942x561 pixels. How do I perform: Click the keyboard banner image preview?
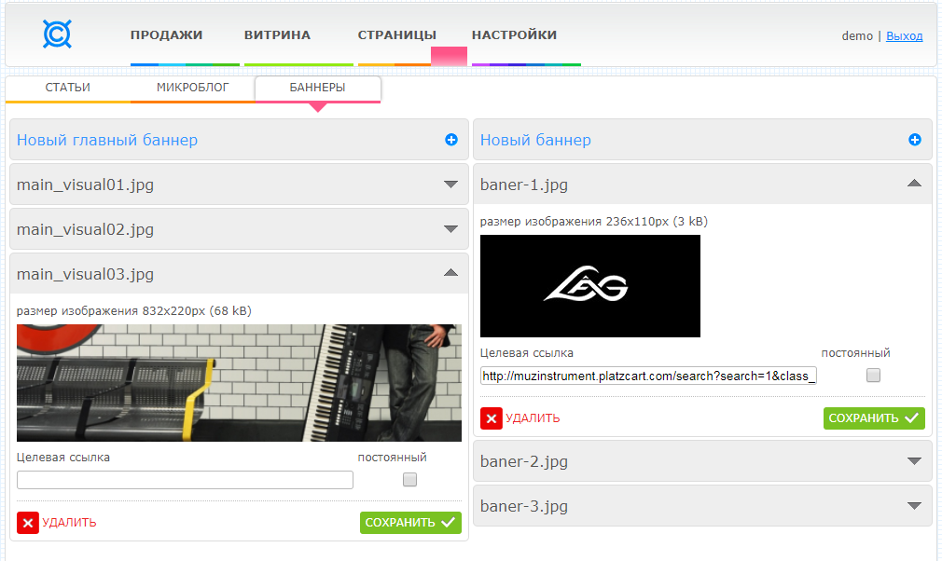(x=239, y=383)
